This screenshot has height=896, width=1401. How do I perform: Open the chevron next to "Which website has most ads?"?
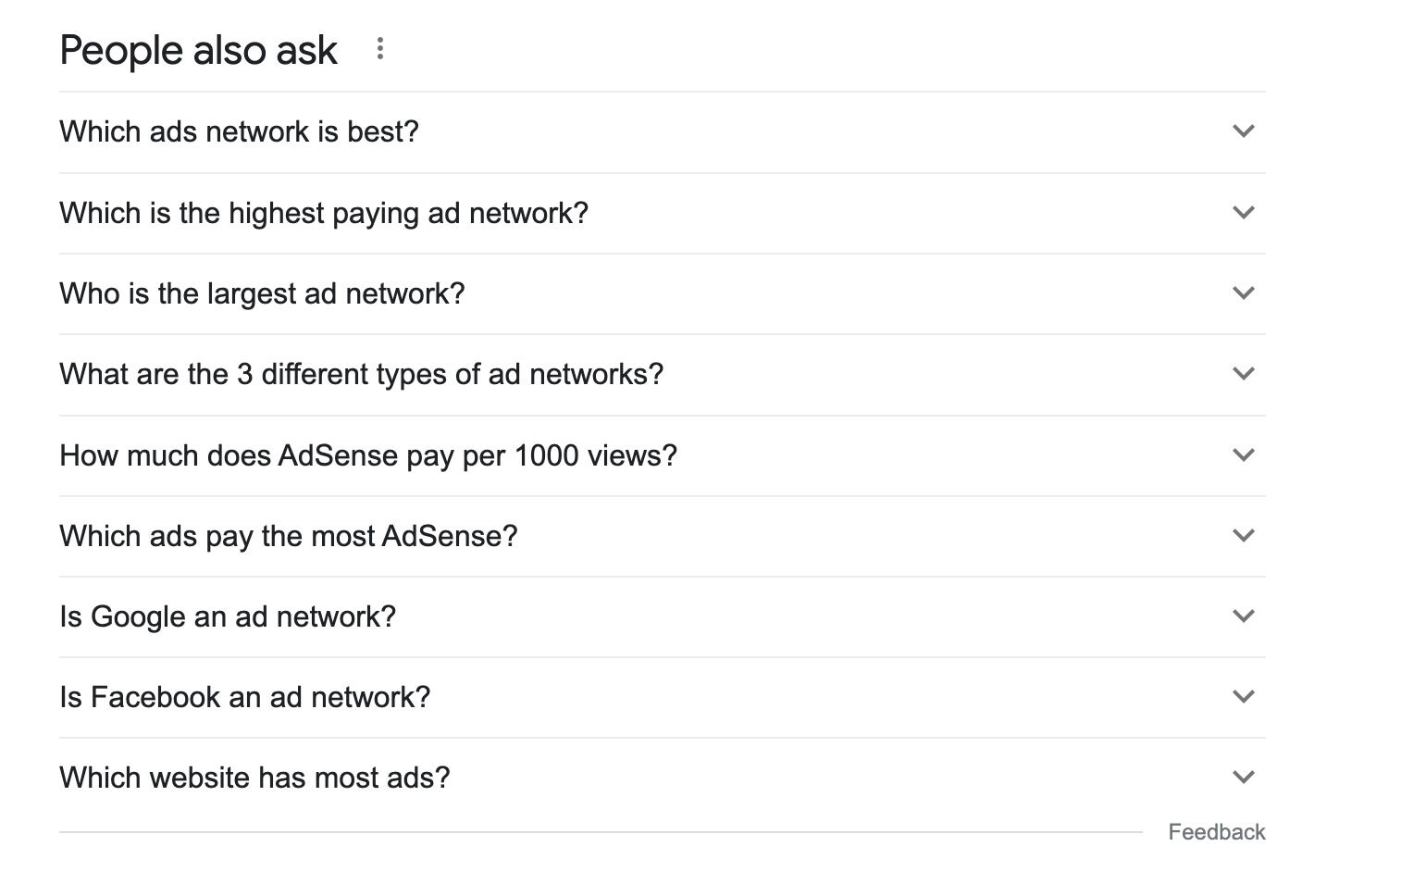click(x=1244, y=778)
